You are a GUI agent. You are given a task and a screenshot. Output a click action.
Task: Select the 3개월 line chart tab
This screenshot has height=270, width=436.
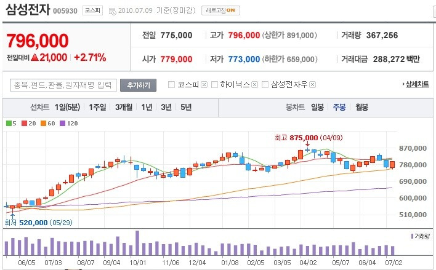[124, 107]
